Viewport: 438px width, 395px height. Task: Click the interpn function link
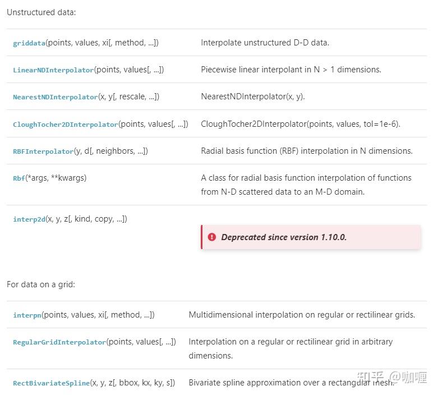pos(27,315)
